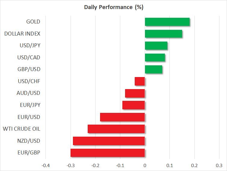Image resolution: width=227 pixels, height=171 pixels.
Task: Click the small red USD/CHF bar
Action: [x=140, y=81]
